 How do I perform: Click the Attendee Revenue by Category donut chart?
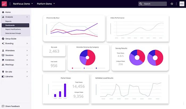point(87,58)
